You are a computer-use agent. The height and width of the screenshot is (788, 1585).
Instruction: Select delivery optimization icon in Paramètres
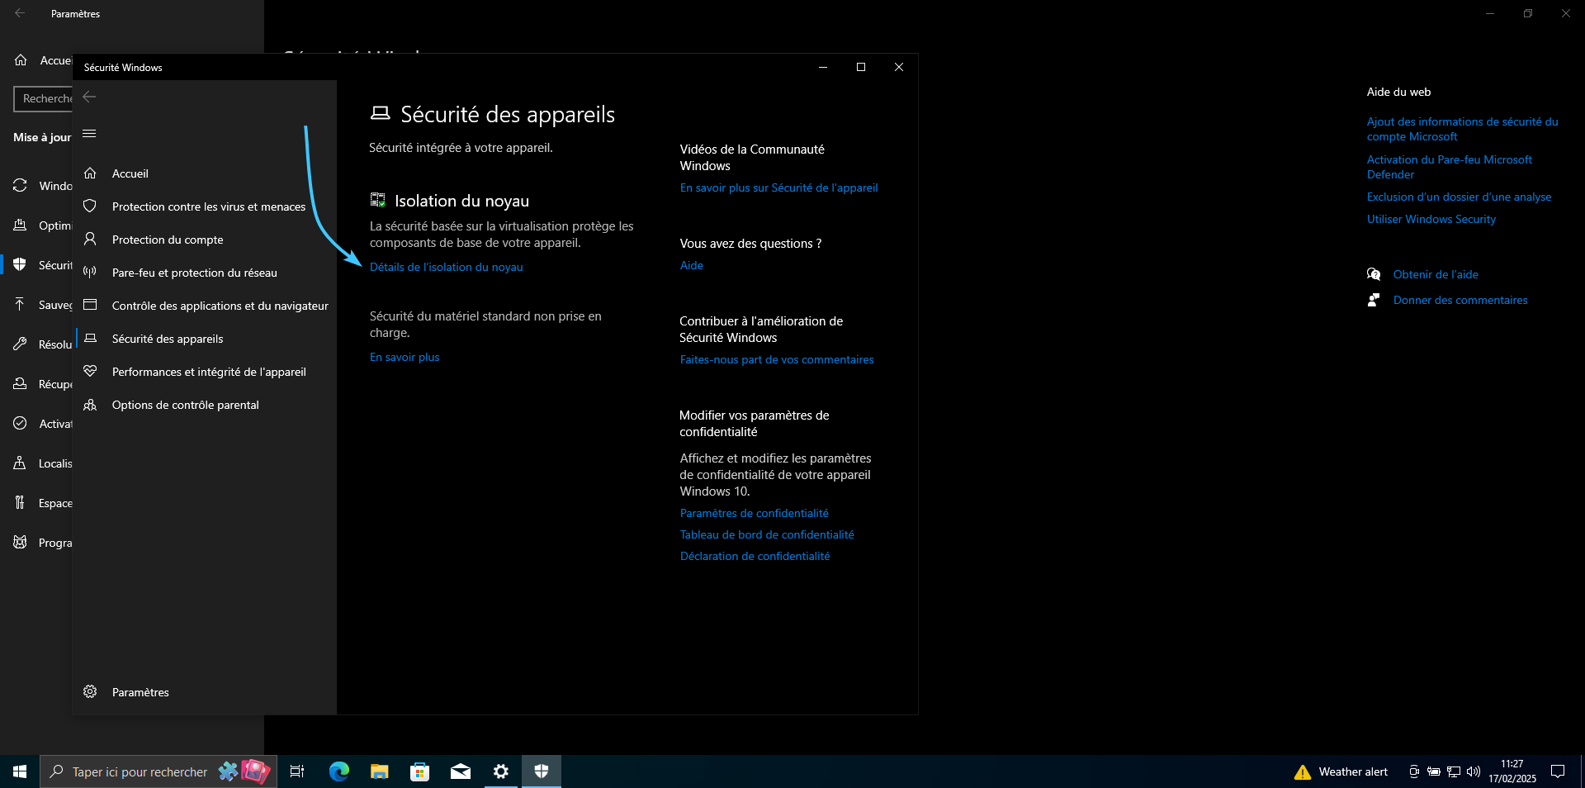20,225
